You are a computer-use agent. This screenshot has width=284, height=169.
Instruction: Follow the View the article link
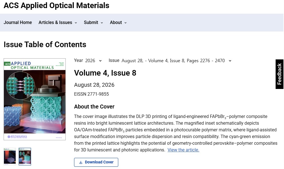point(183,150)
